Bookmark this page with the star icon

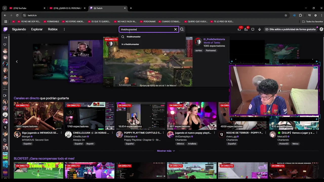(286, 15)
